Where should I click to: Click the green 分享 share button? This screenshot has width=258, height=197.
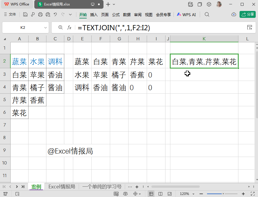[247, 14]
